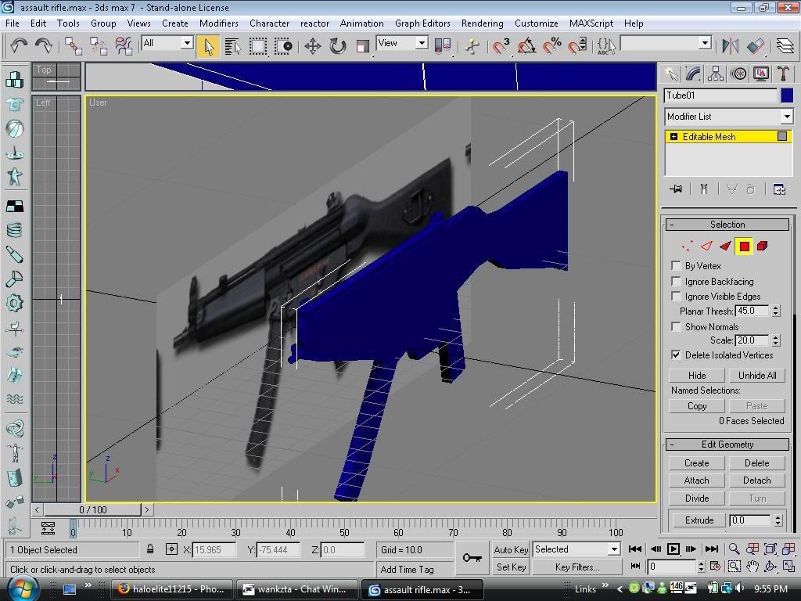
Task: Open the Hierarchy command panel tab
Action: (x=716, y=74)
